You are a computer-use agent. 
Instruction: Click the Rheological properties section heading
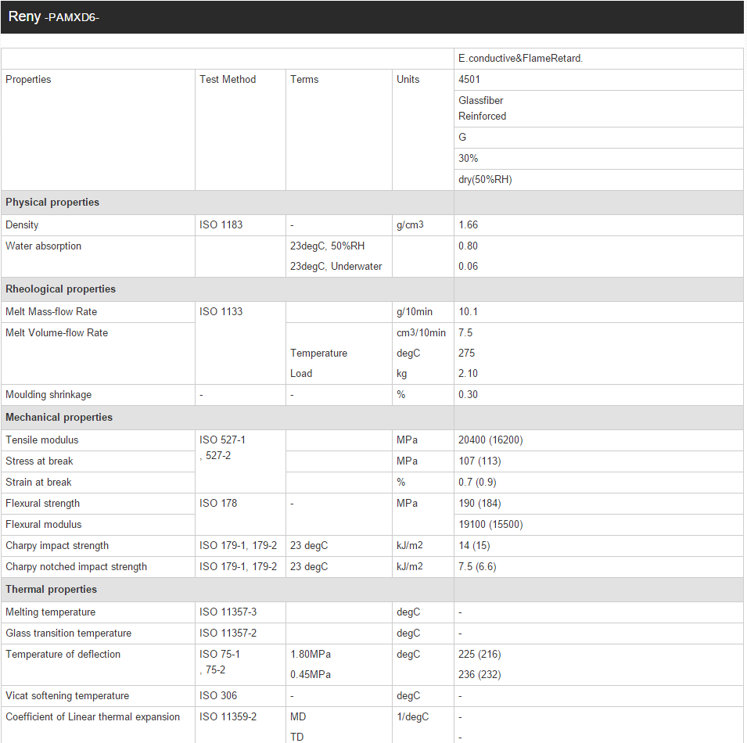click(60, 289)
